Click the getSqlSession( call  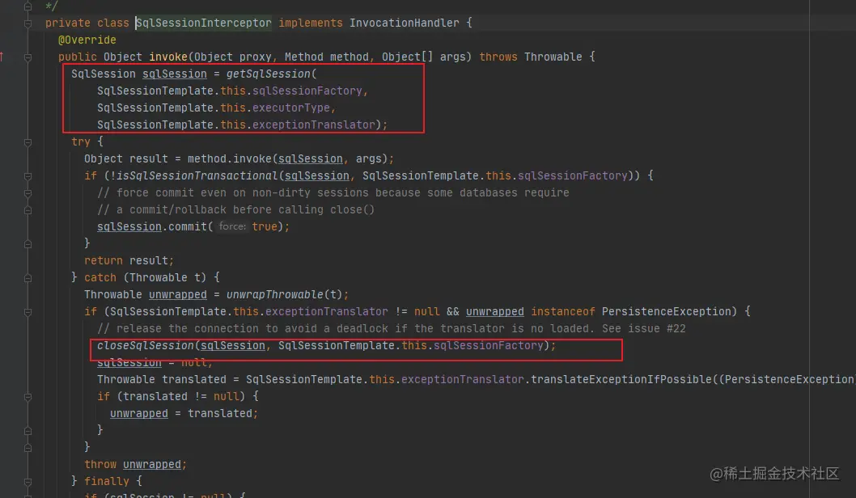271,74
